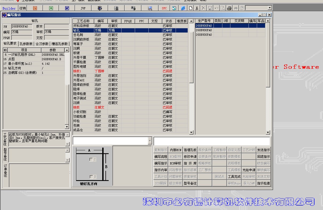The image size is (323, 210).
Task: Select the 沉铜前烘板 process row
Action: point(130,39)
